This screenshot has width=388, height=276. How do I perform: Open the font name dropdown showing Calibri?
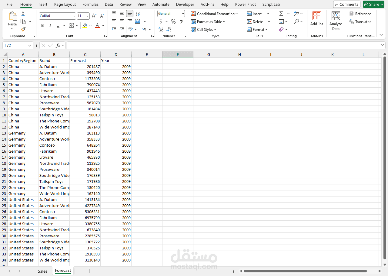point(74,16)
